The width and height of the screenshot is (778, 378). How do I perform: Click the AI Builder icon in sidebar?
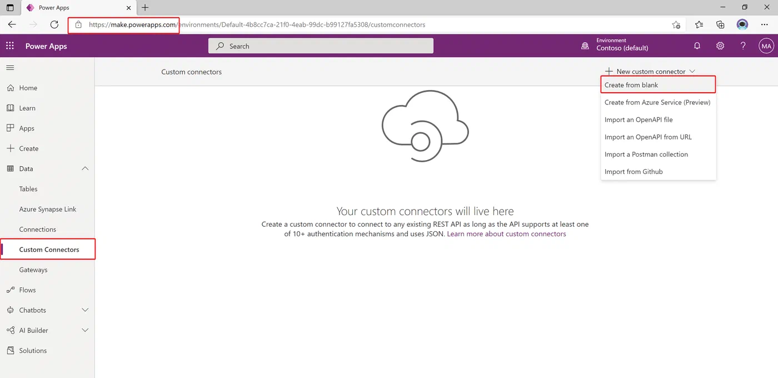10,330
